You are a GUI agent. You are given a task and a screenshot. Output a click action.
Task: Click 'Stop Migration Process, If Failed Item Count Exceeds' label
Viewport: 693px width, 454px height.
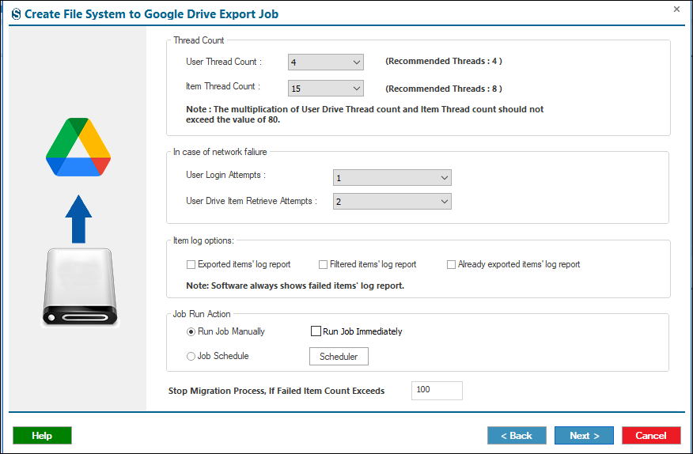[277, 391]
